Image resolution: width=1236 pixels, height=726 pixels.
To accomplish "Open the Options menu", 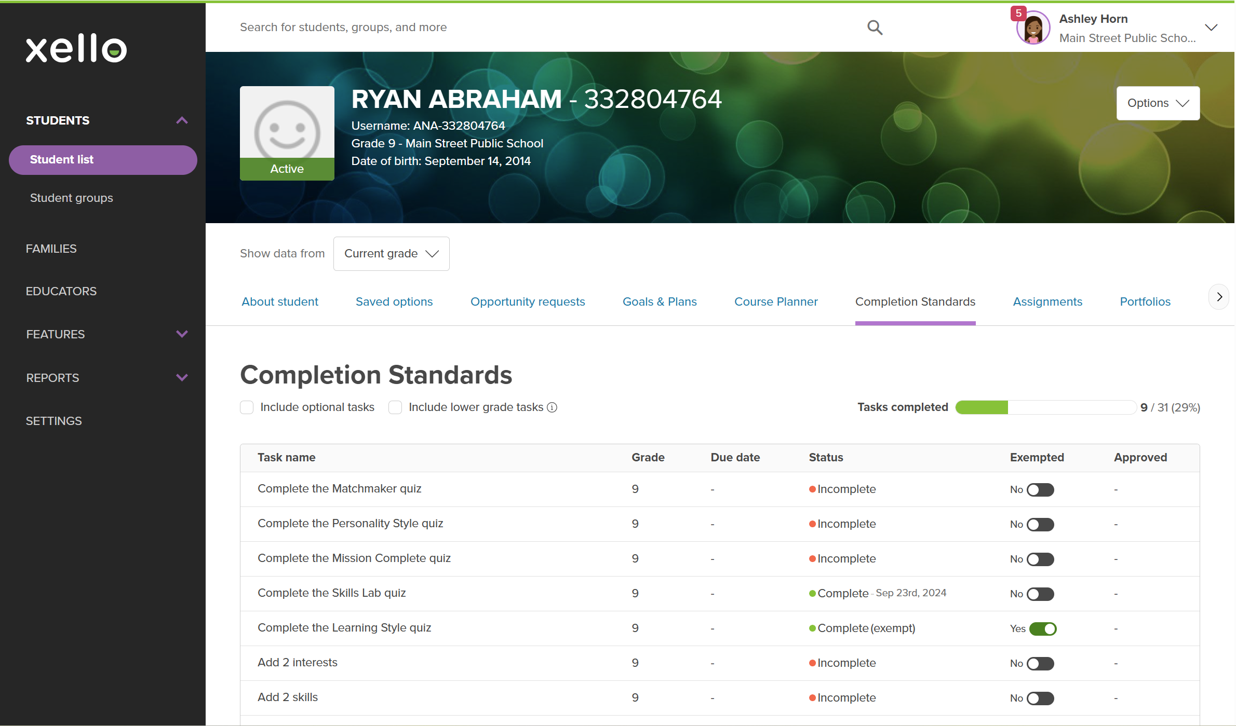I will pyautogui.click(x=1158, y=103).
